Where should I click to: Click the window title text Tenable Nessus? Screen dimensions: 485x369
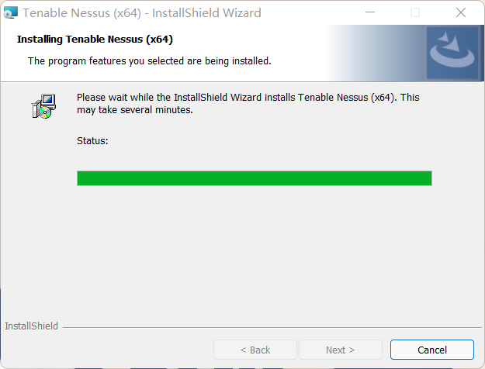pos(66,13)
